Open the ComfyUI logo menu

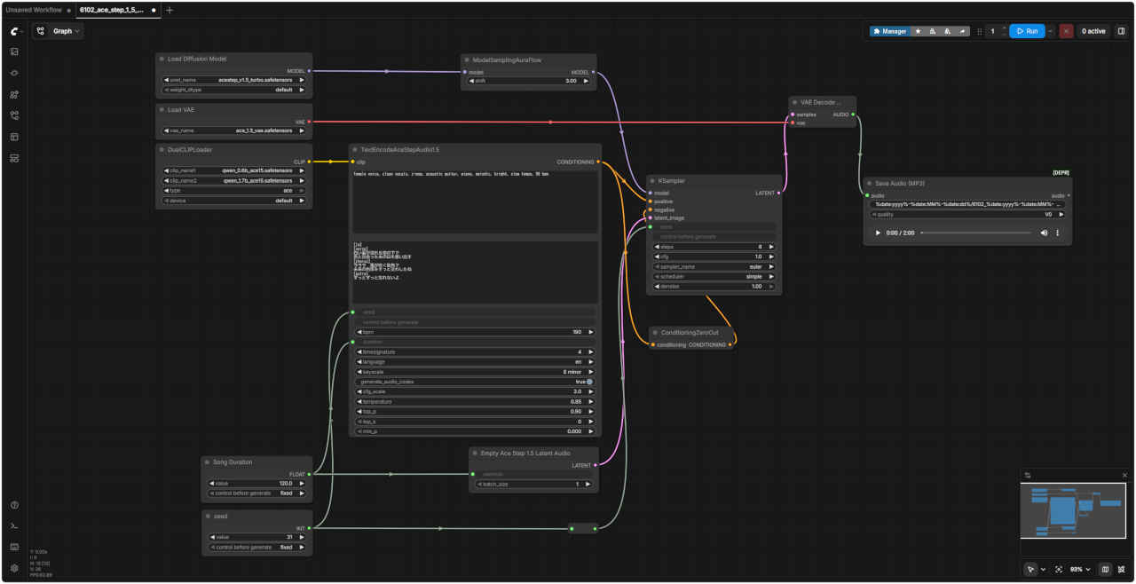pyautogui.click(x=14, y=31)
